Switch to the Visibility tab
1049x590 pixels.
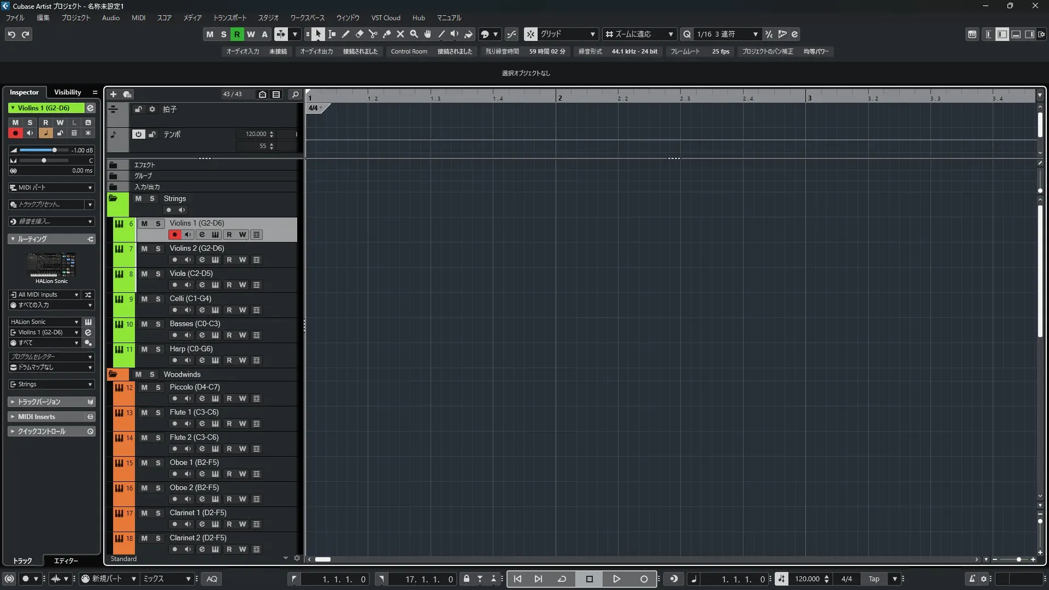coord(67,92)
